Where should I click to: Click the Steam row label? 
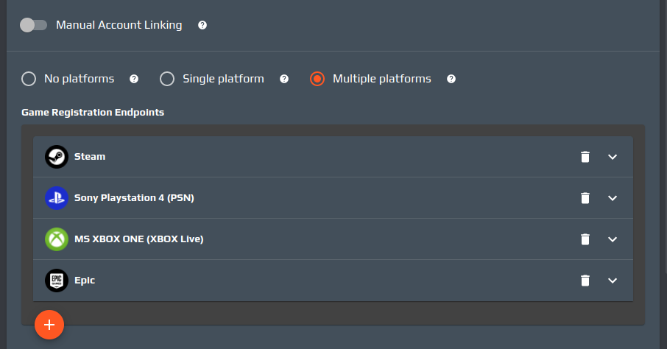point(90,157)
